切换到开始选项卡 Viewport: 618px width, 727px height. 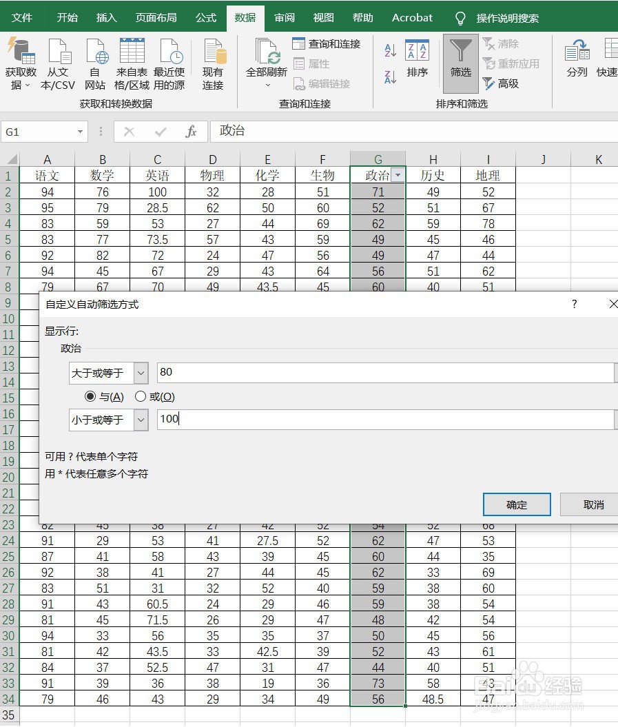click(x=67, y=17)
